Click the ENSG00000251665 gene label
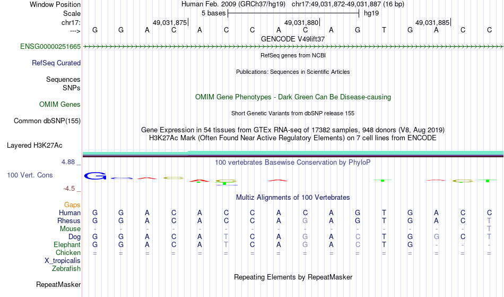The height and width of the screenshot is (297, 504). pyautogui.click(x=50, y=47)
